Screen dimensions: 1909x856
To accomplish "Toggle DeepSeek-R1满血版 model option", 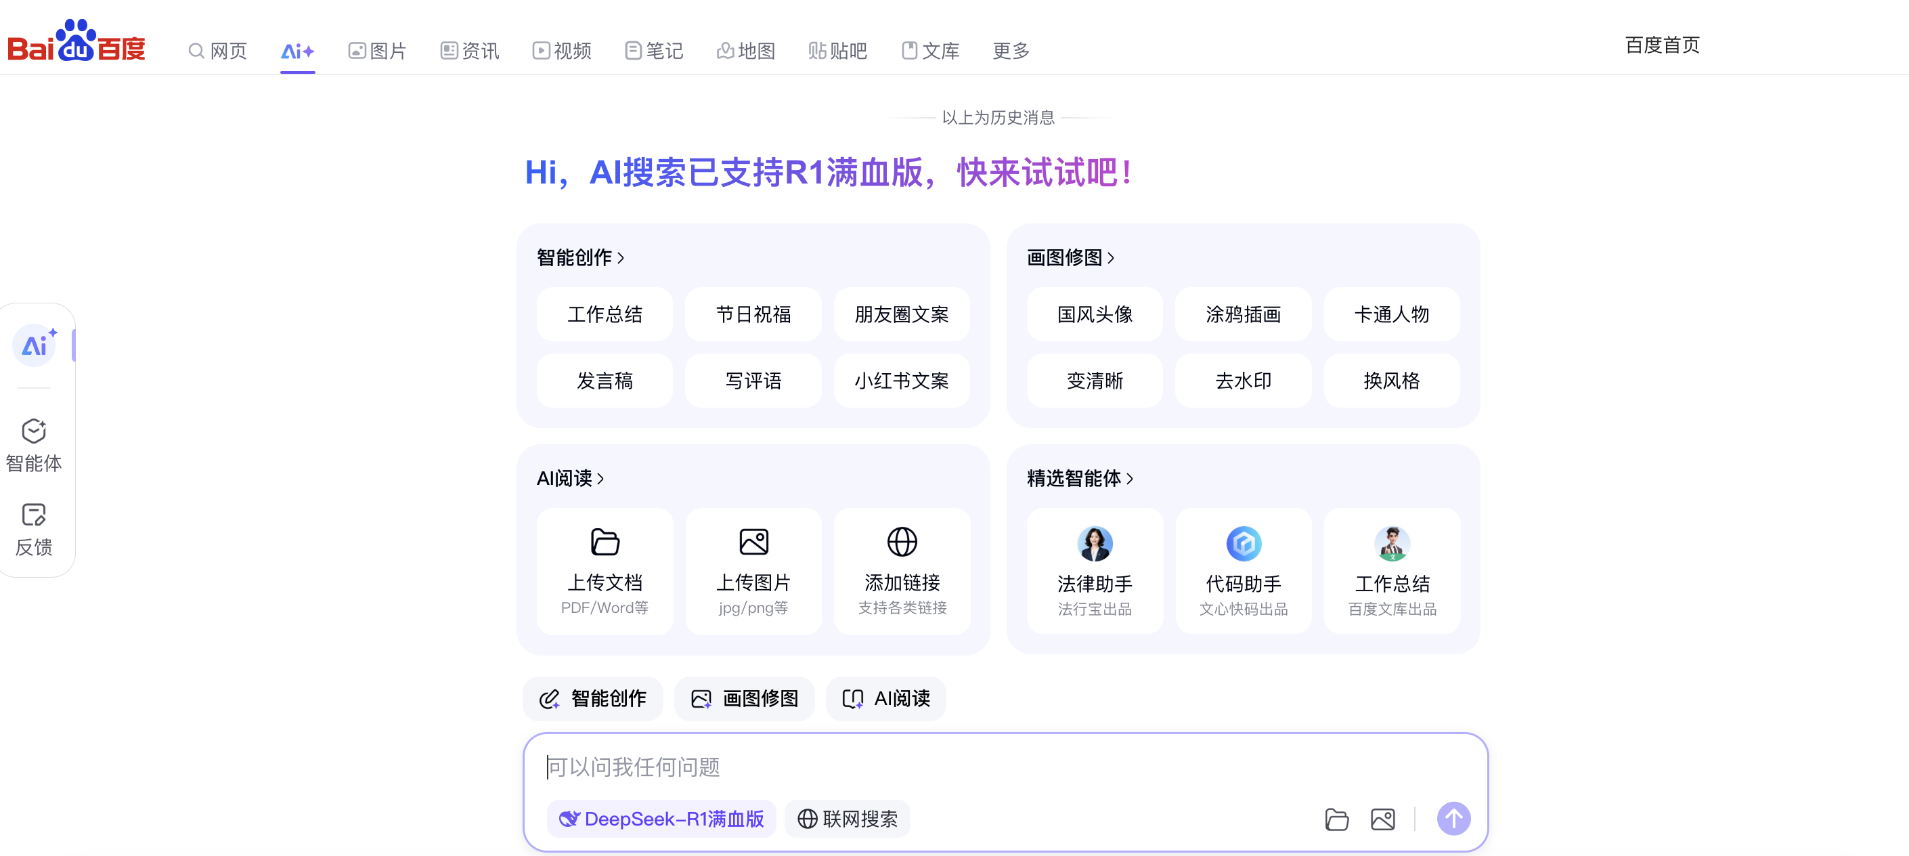I will pos(661,818).
